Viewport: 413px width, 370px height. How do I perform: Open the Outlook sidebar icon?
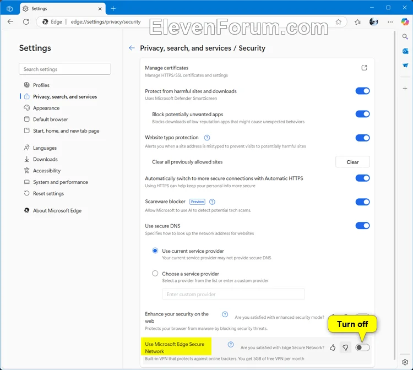405,51
